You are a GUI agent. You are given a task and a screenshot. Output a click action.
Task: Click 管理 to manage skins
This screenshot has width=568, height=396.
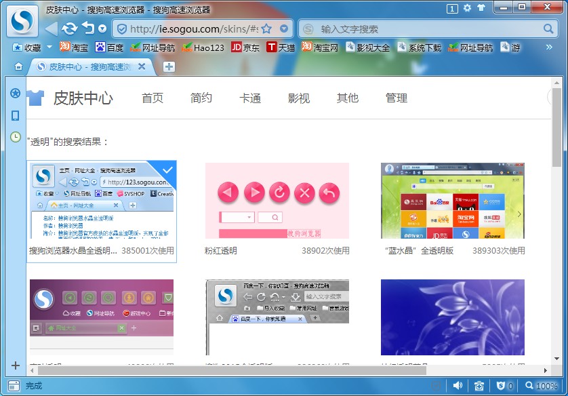click(397, 98)
